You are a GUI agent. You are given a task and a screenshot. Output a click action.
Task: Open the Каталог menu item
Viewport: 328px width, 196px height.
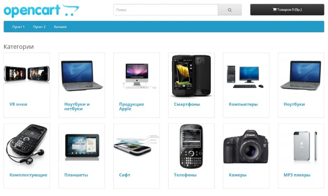[x=60, y=27]
